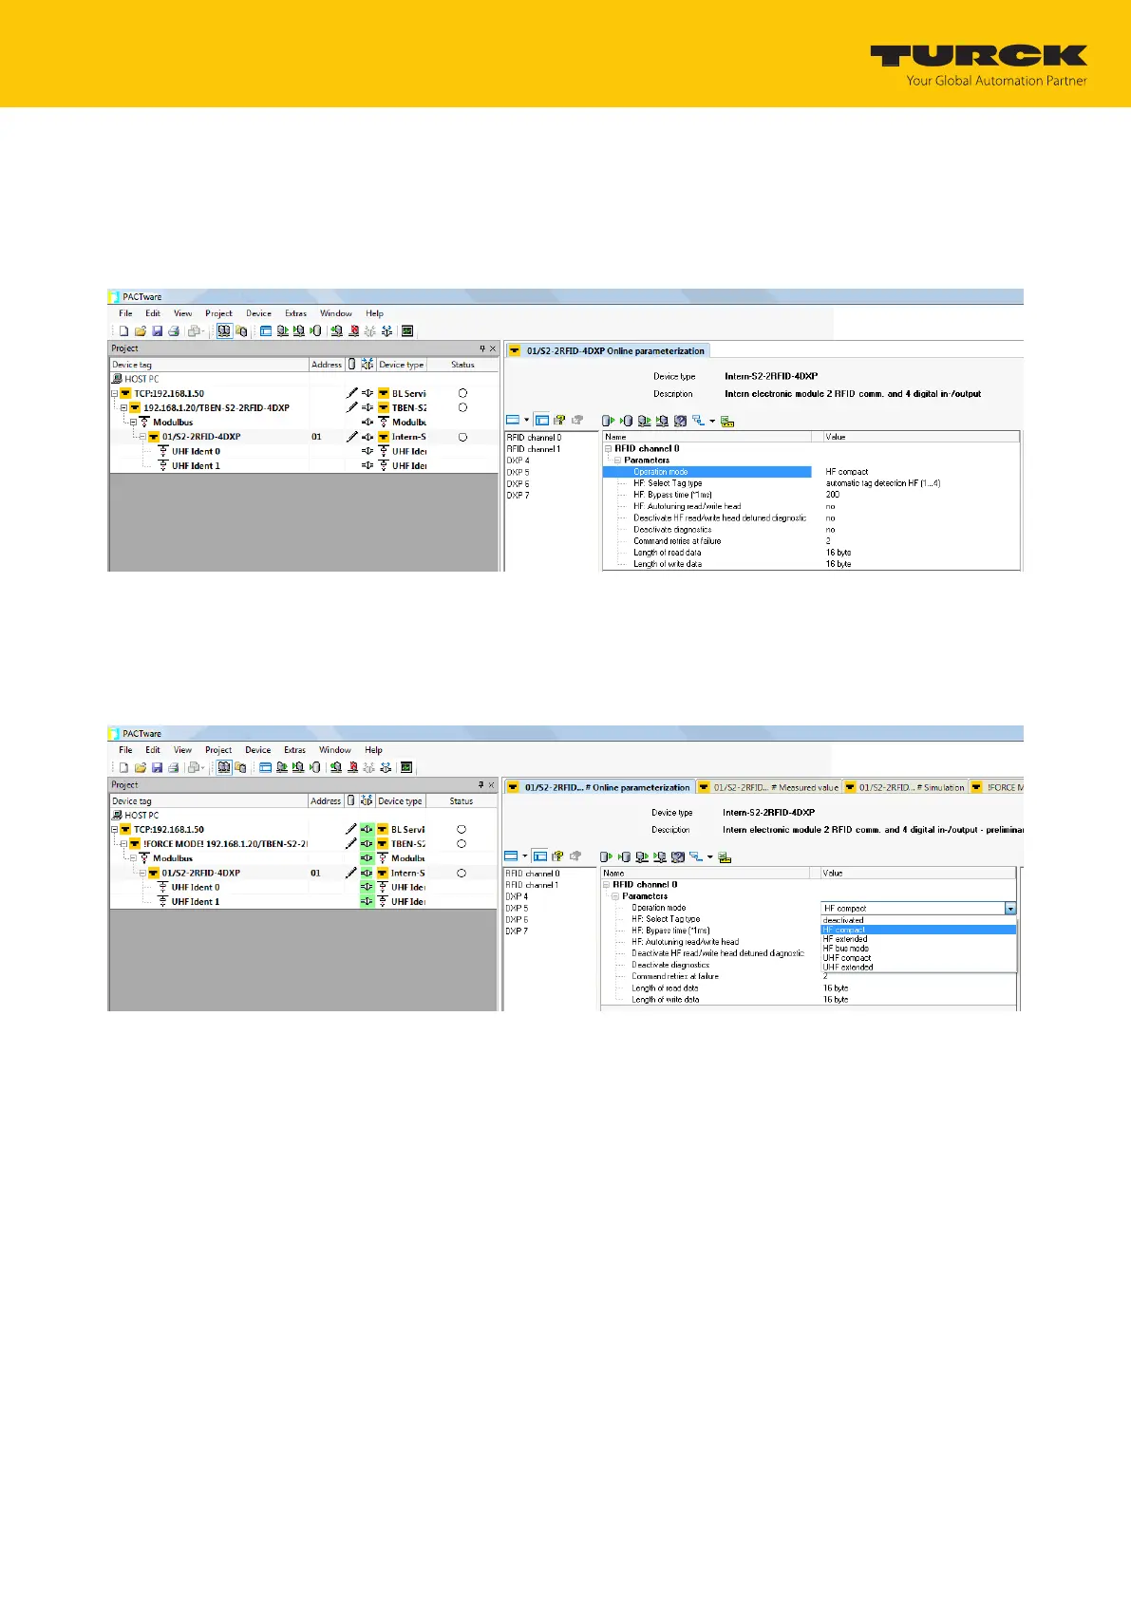Click New project icon in upper PACTware screenshot
The image size is (1131, 1599).
coord(123,331)
